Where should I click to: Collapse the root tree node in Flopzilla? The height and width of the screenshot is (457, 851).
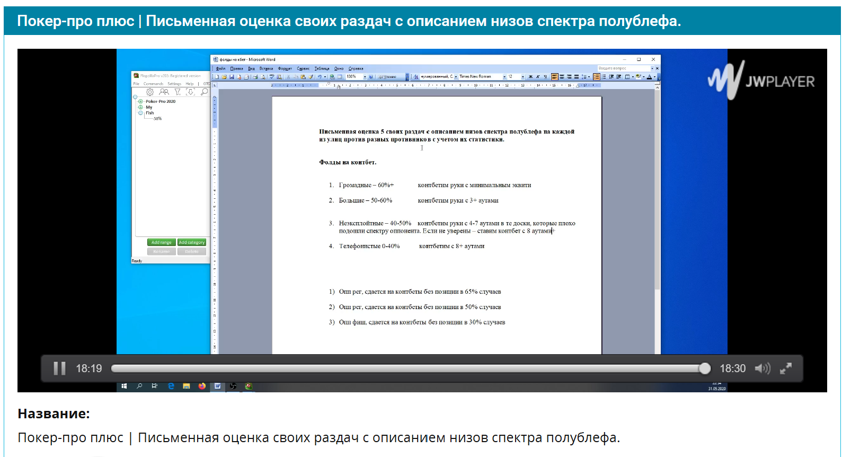point(135,97)
